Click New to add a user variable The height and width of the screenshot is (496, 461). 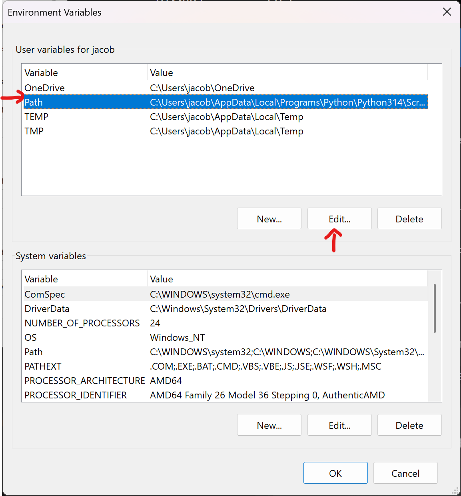269,218
